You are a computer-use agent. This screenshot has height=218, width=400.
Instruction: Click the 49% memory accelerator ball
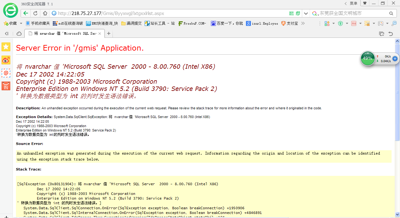367,58
